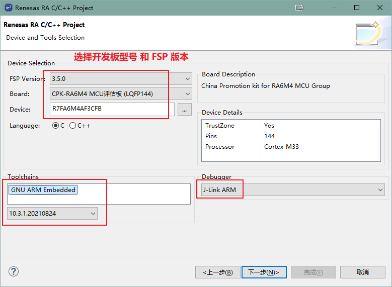Select C++ language radio button
The height and width of the screenshot is (287, 392).
(73, 126)
